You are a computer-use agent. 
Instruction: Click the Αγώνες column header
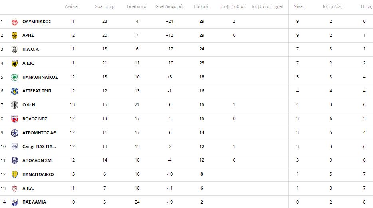point(72,7)
